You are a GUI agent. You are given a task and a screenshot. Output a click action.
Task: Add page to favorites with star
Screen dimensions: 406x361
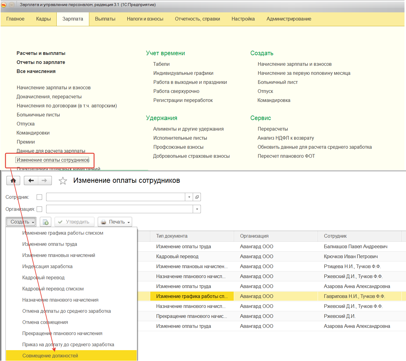[63, 181]
